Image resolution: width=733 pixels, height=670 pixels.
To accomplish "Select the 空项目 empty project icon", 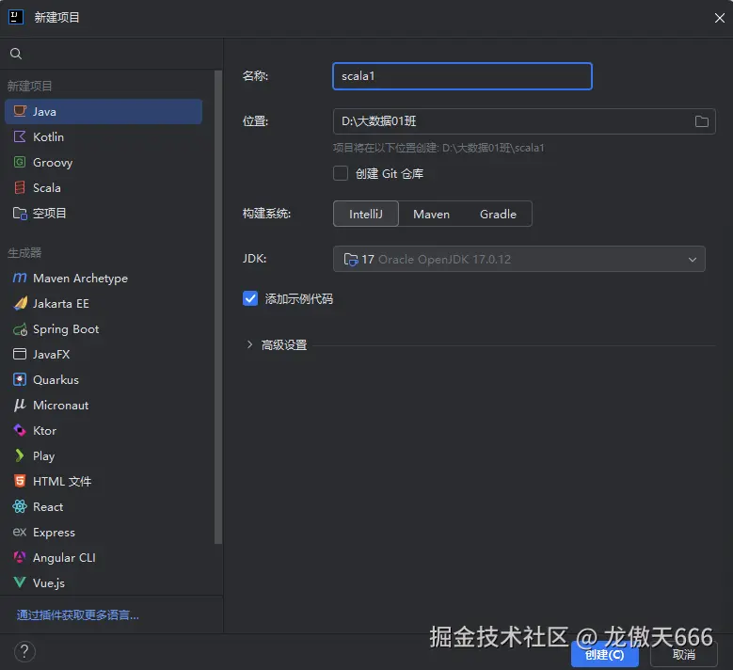I will tap(20, 214).
